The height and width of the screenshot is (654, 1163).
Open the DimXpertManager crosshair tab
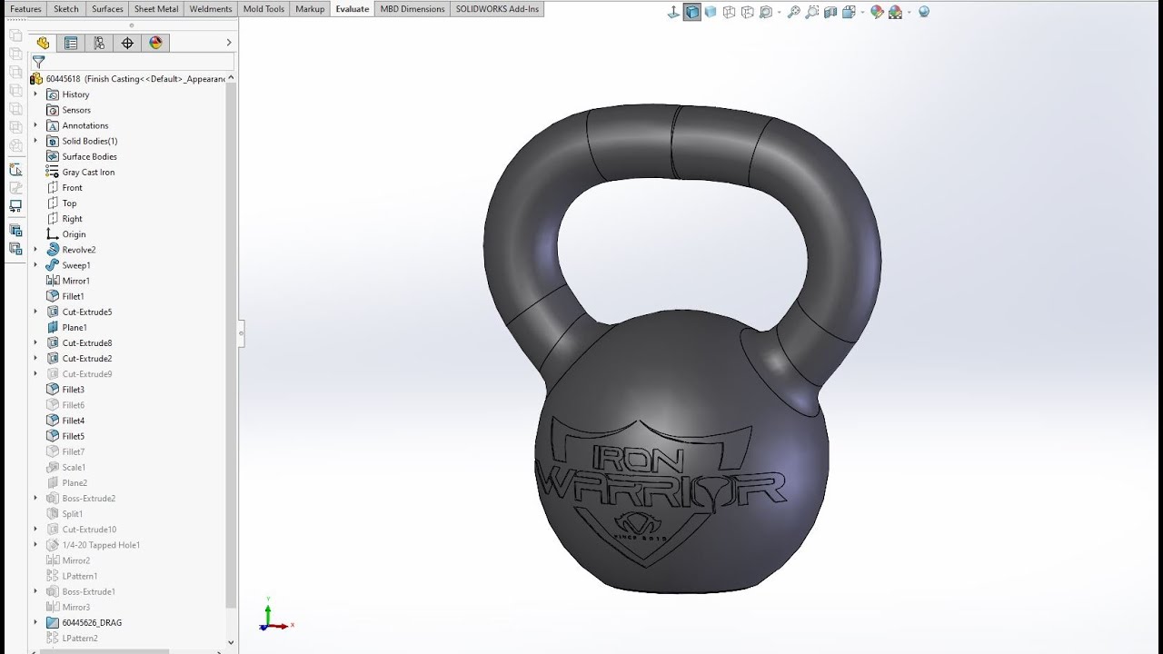[x=127, y=43]
